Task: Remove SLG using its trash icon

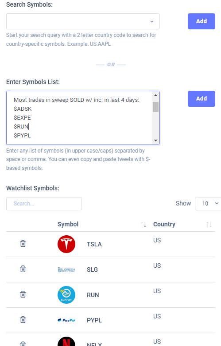Action: pyautogui.click(x=23, y=269)
